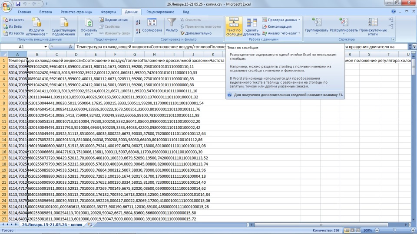Click Текст по столбцам button
417x234 pixels.
coord(234,26)
